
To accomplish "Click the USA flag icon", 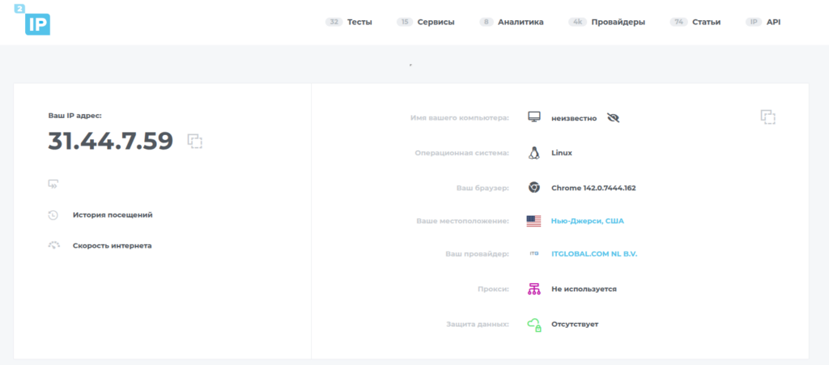I will click(534, 221).
